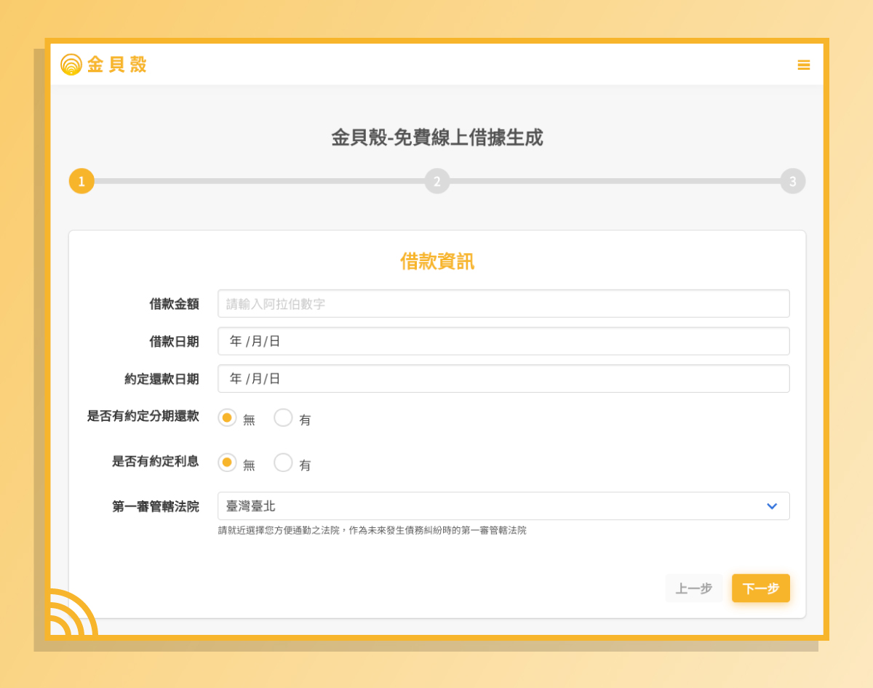Image resolution: width=873 pixels, height=688 pixels.
Task: Click step 3 circle on the progress stepper
Action: [x=793, y=180]
